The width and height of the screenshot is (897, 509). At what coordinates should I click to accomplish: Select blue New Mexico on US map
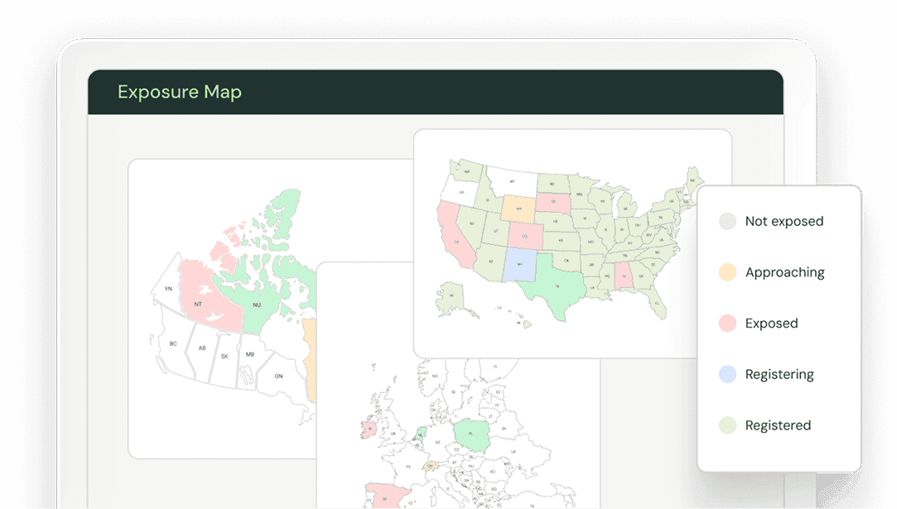click(x=519, y=264)
